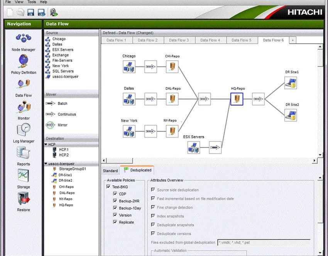The height and width of the screenshot is (256, 328).
Task: Toggle the CDP policy checkbox
Action: (115, 193)
